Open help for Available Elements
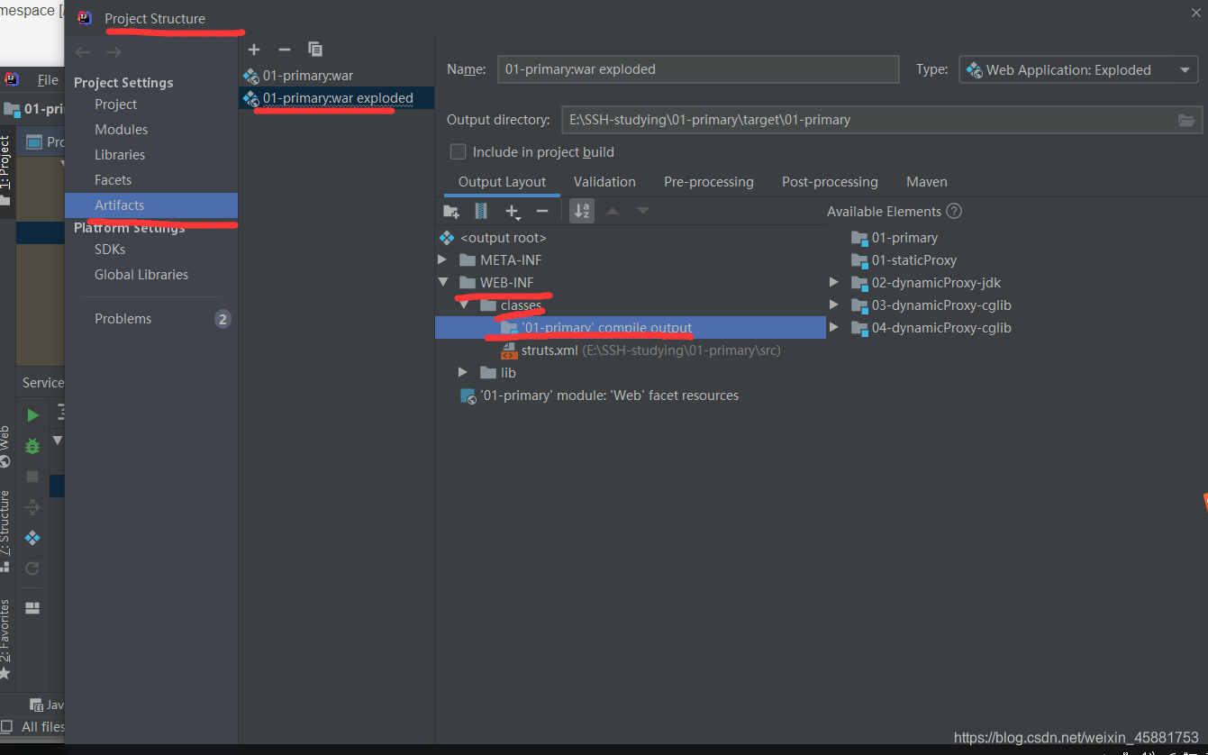1208x755 pixels. (x=954, y=211)
